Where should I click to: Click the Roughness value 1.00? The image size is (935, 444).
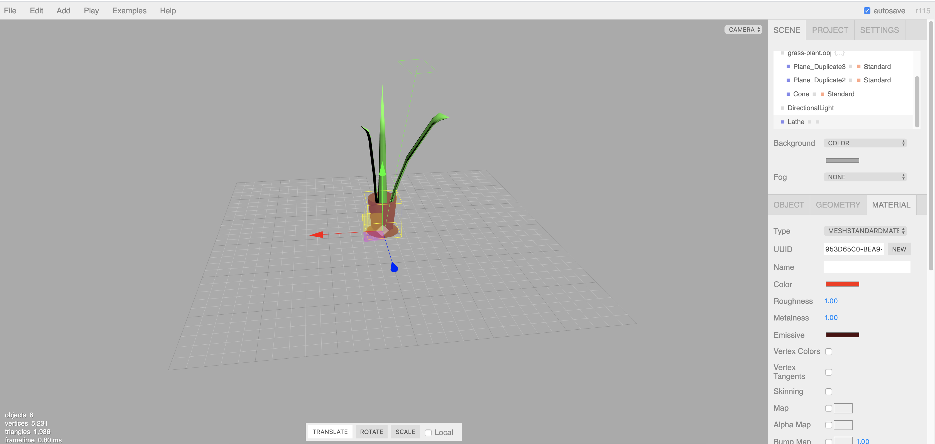pos(831,301)
